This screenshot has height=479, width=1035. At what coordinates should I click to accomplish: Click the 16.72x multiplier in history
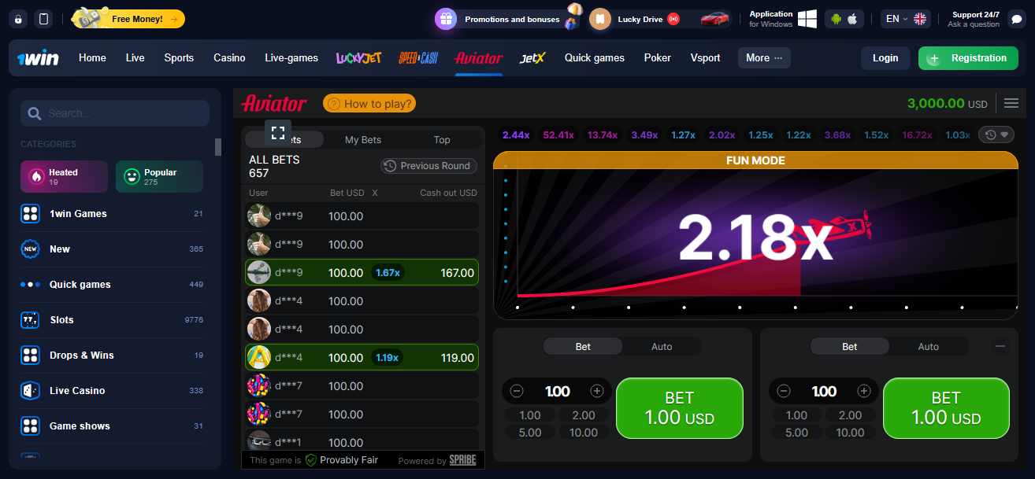917,135
